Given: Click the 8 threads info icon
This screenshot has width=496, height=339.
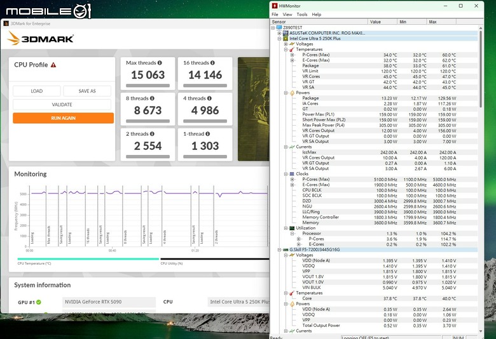Looking at the screenshot, I should [152, 98].
